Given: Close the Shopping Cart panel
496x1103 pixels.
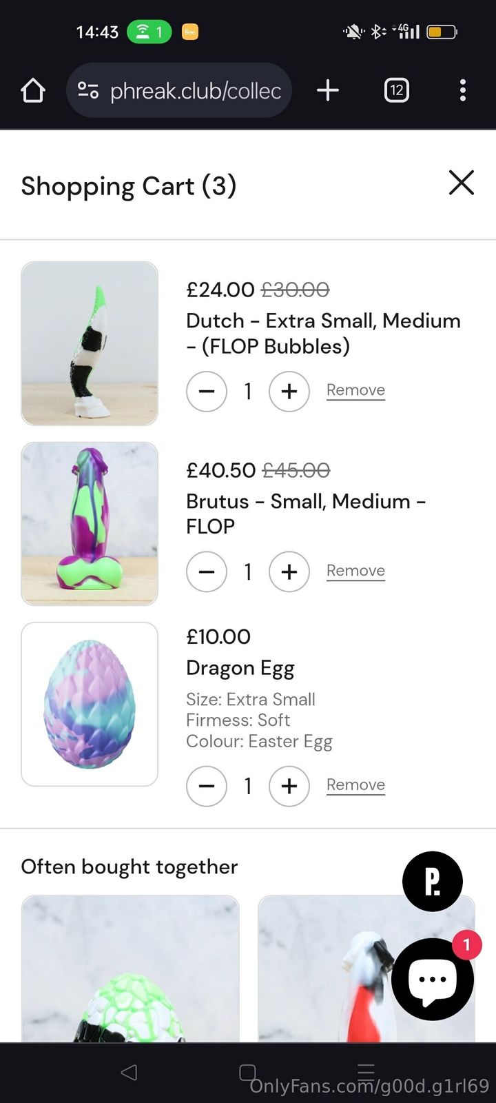Looking at the screenshot, I should [461, 183].
